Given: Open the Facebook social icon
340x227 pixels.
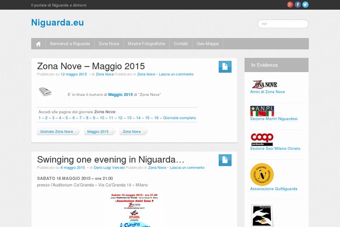Looking at the screenshot, I should click(x=297, y=5).
